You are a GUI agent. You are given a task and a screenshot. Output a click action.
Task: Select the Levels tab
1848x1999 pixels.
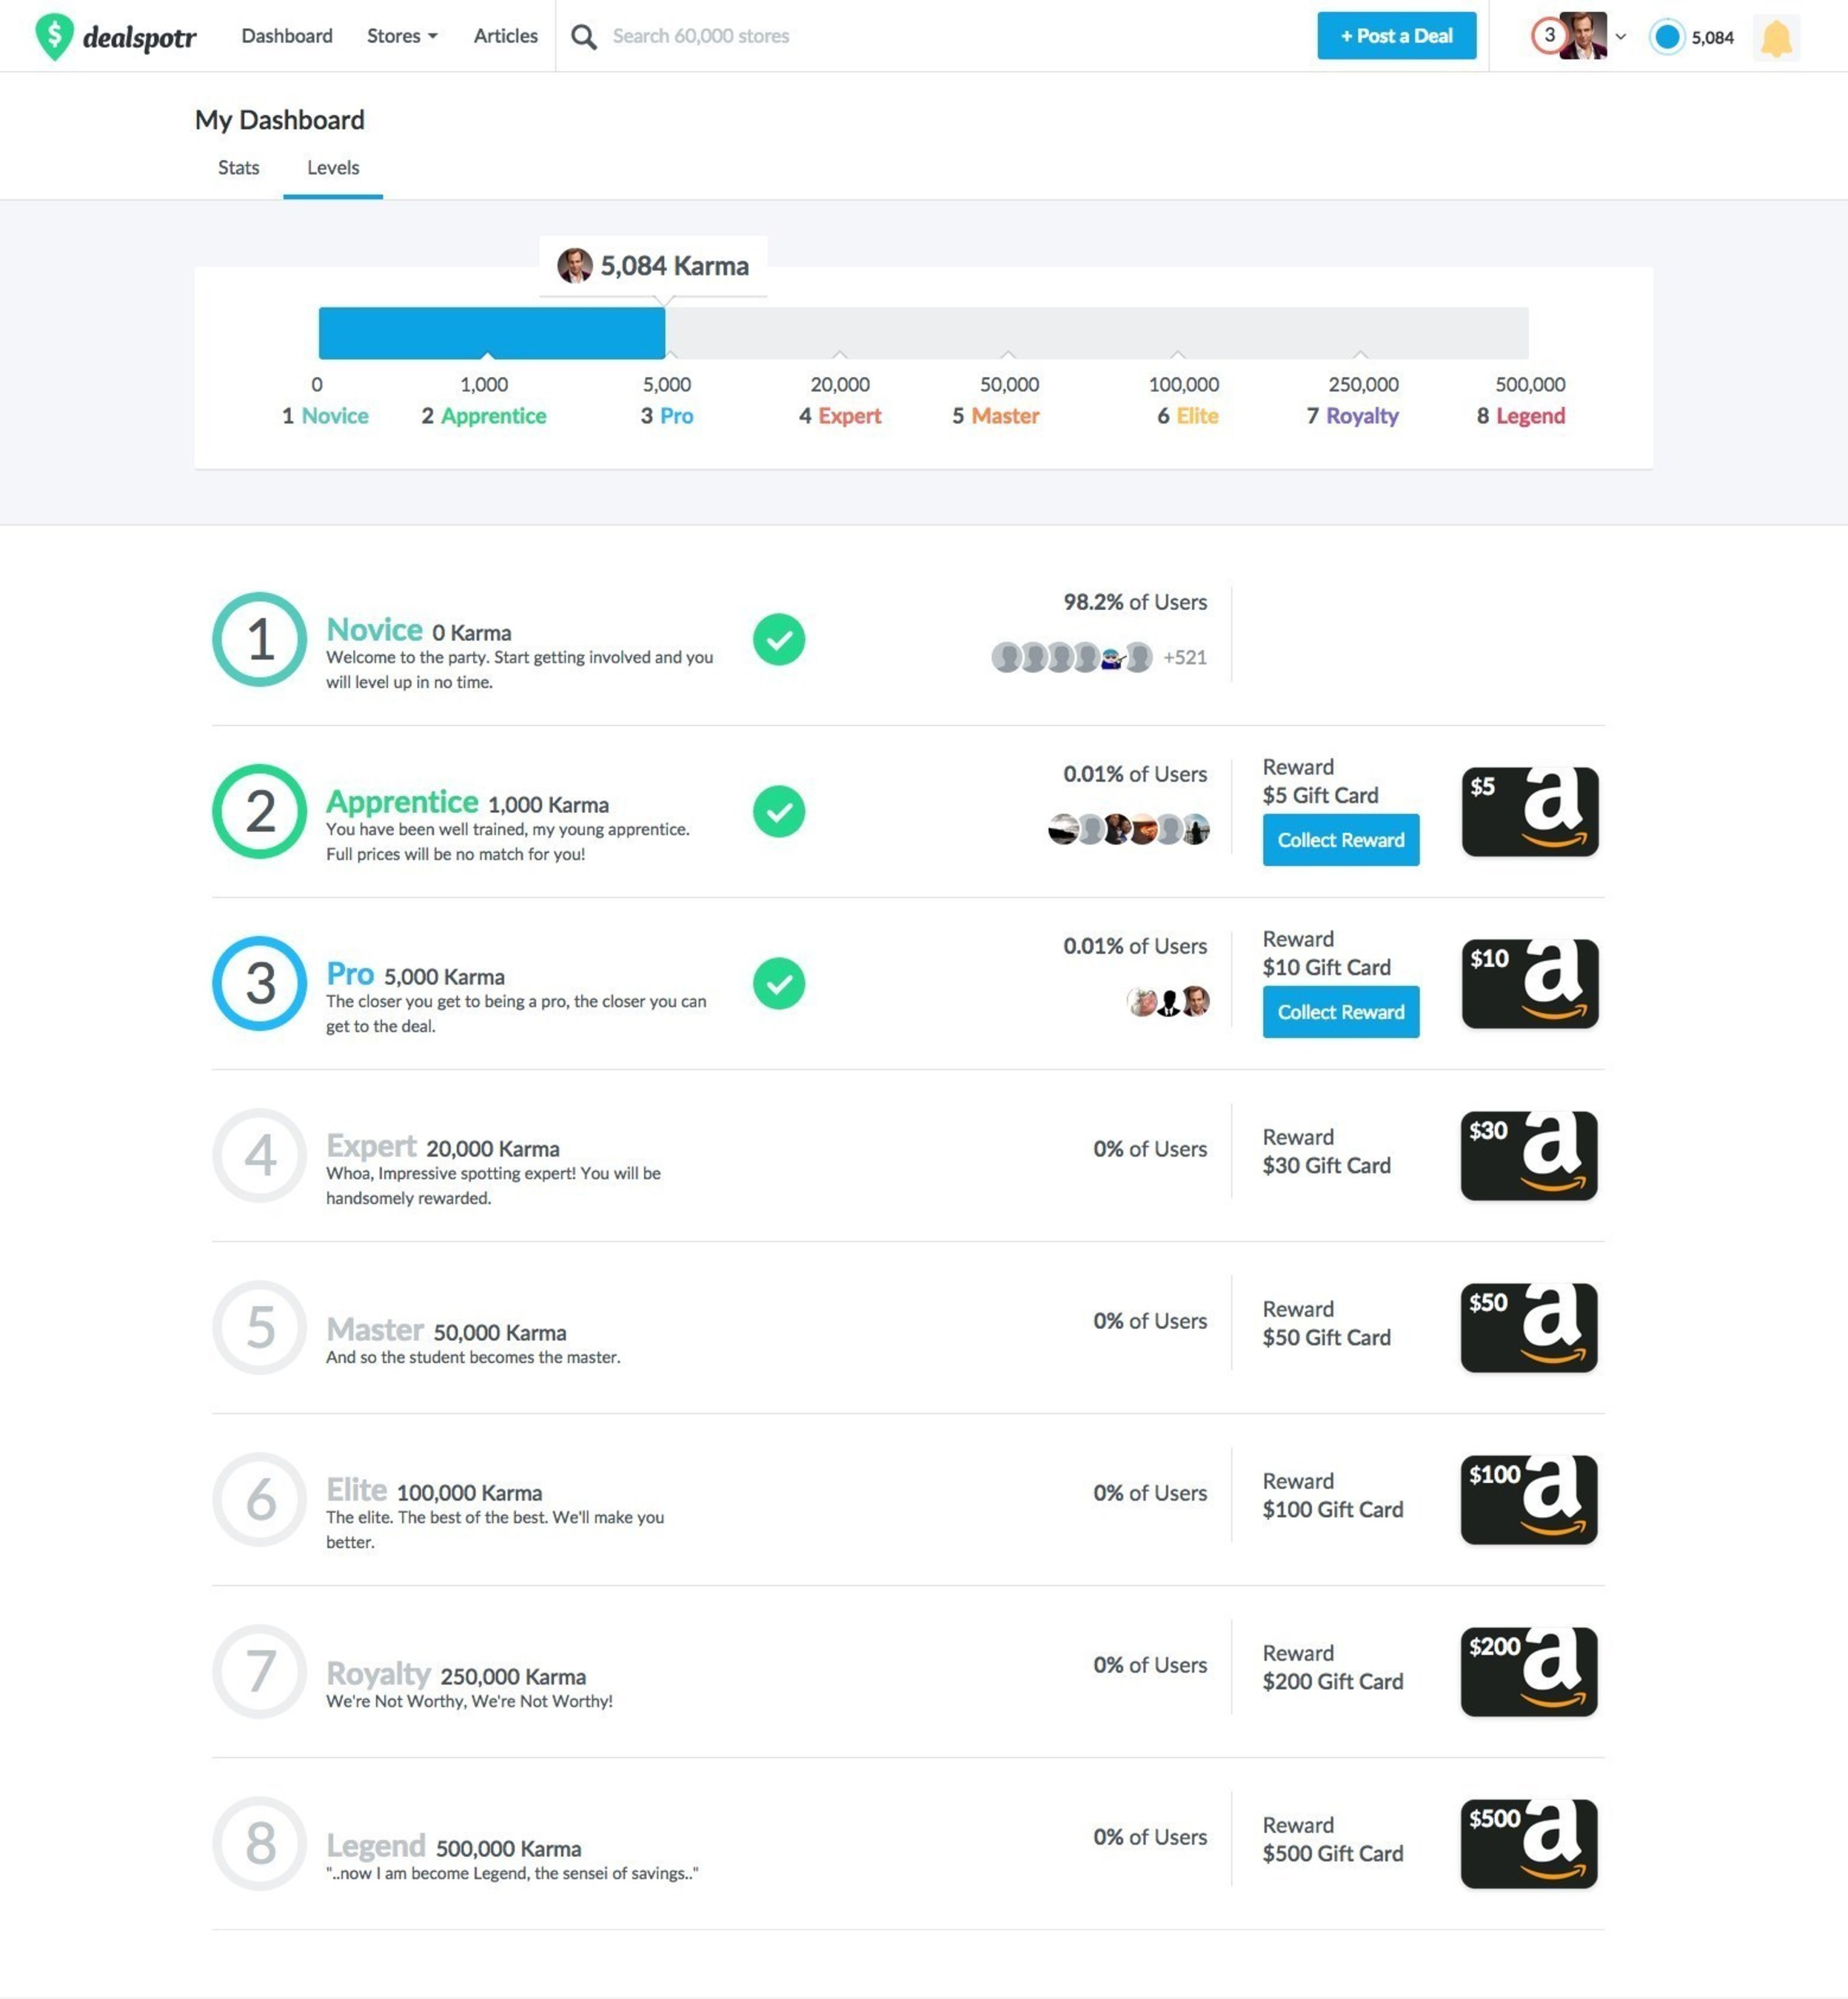[333, 167]
